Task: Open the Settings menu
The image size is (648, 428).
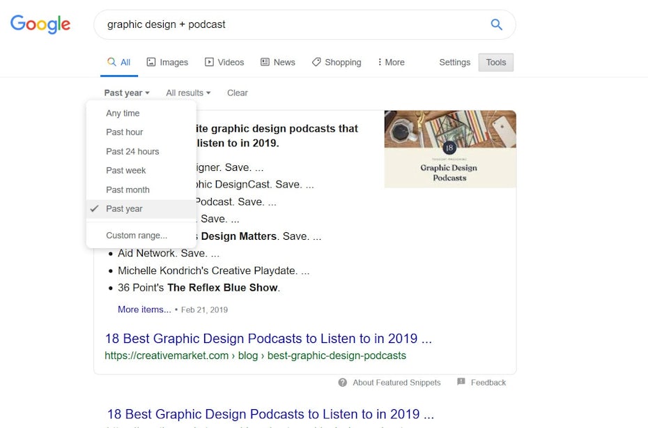Action: 454,62
